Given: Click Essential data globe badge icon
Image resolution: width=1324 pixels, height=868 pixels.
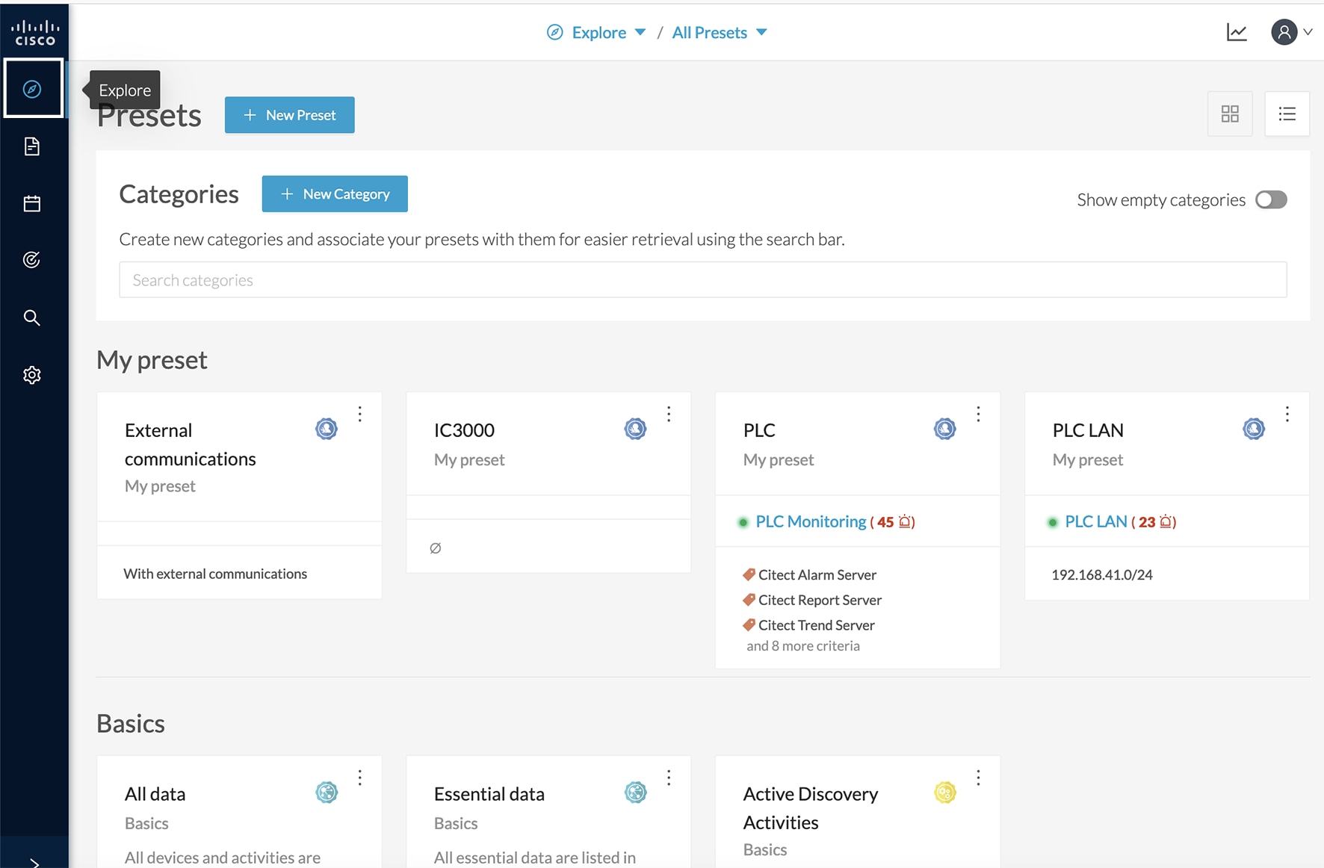Looking at the screenshot, I should coord(636,793).
